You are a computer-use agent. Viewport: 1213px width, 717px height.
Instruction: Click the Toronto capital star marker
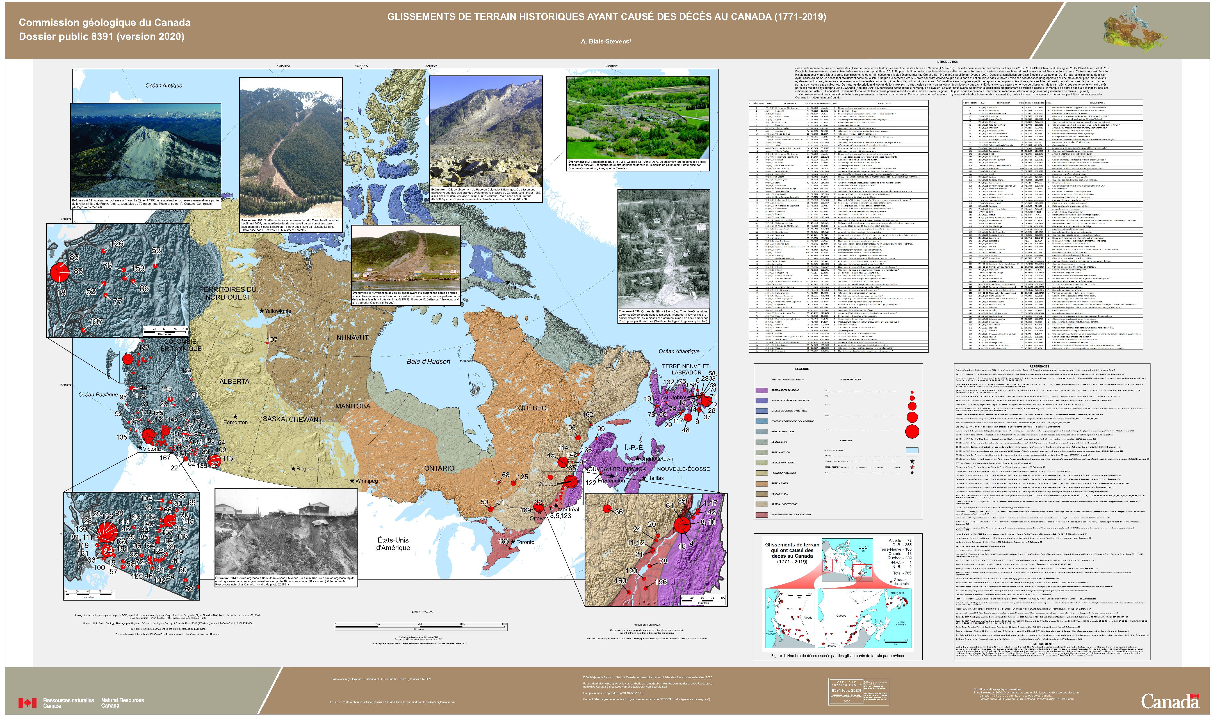(x=513, y=542)
